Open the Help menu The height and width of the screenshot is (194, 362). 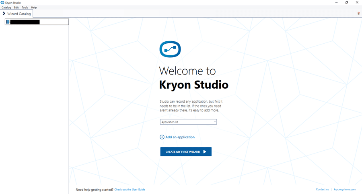(34, 8)
